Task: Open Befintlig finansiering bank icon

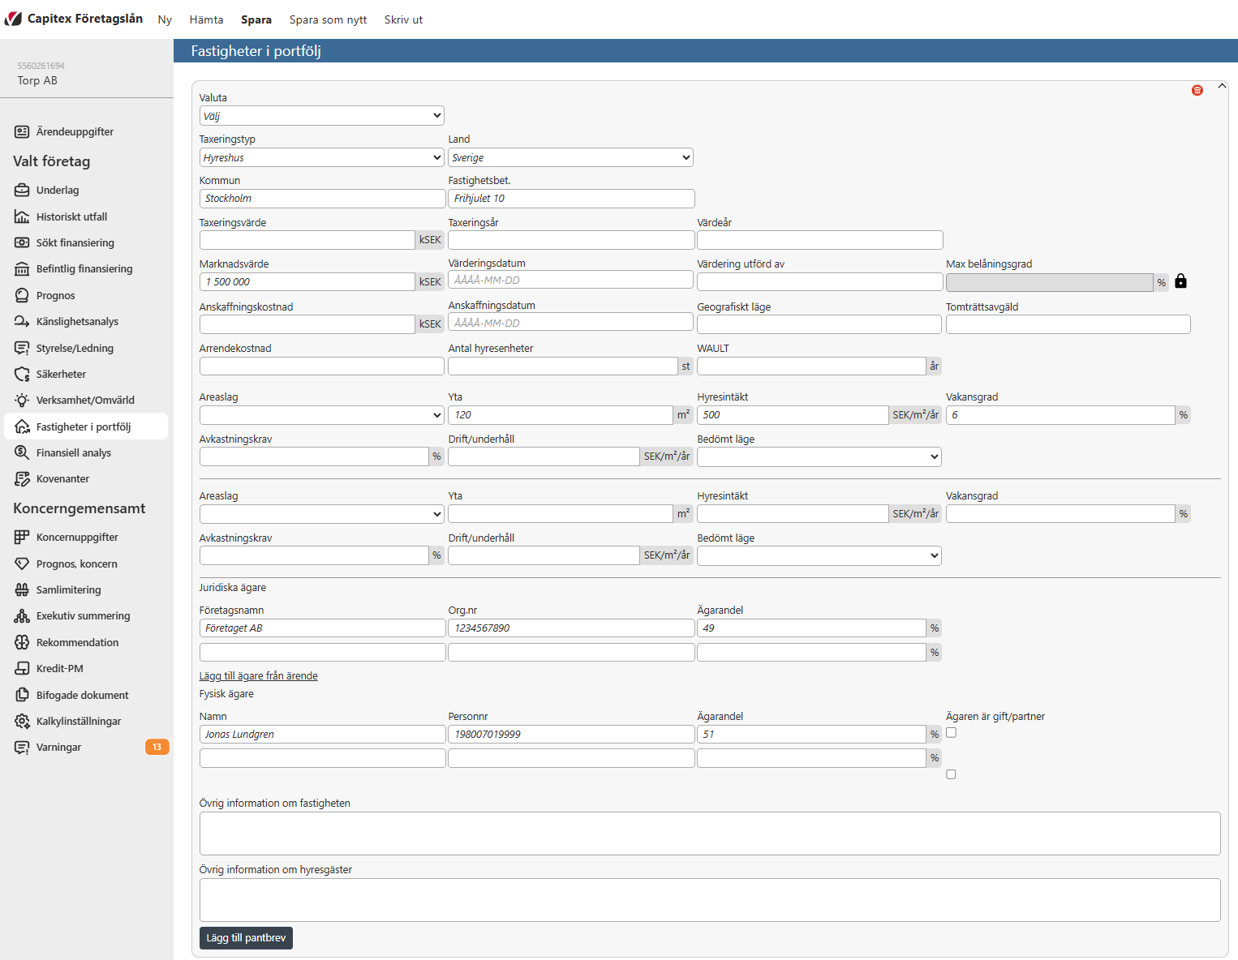Action: (22, 268)
